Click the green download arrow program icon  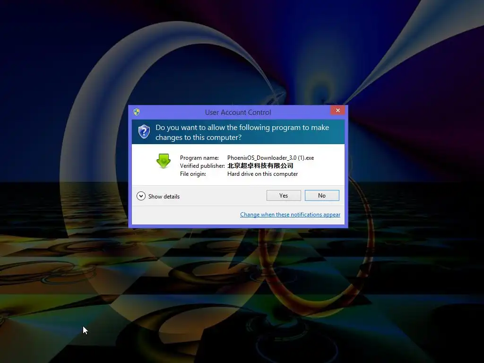tap(164, 161)
